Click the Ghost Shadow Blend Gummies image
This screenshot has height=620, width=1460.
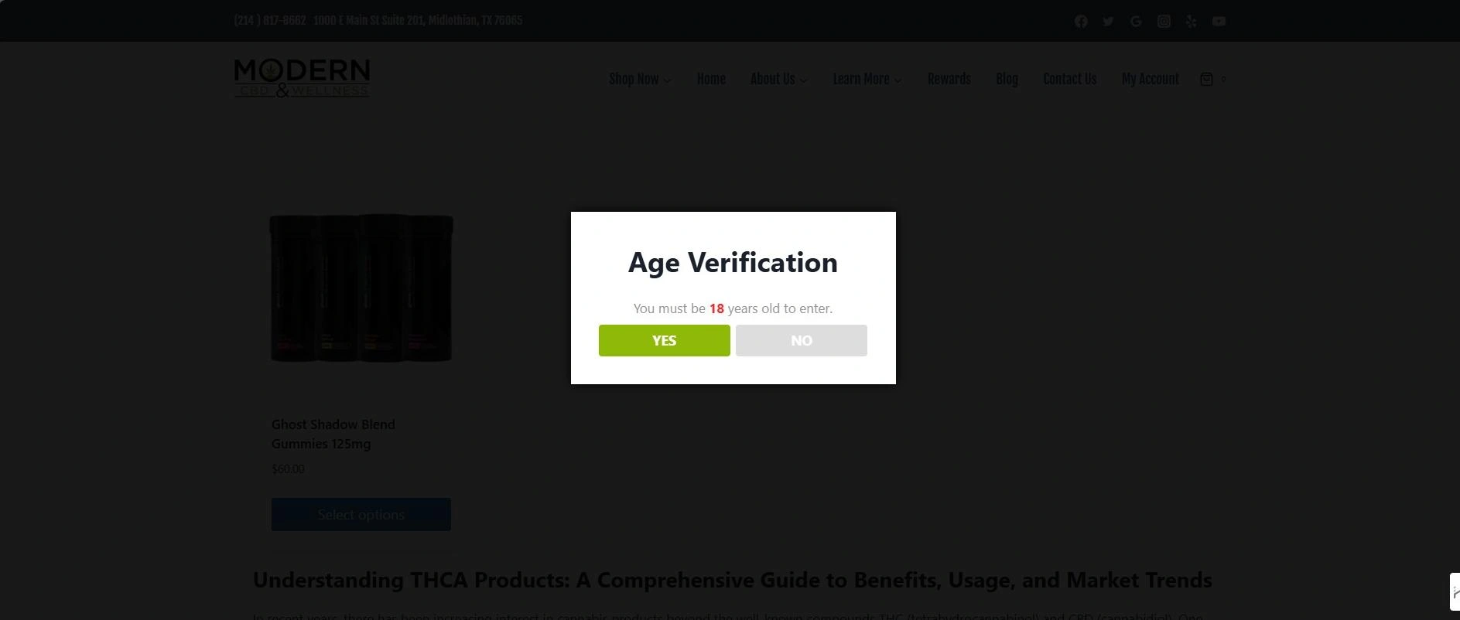361,288
